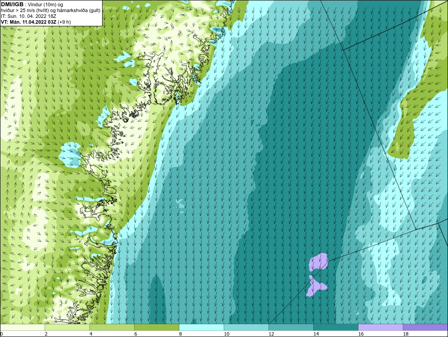Click the 6–8 m/s dark green swatch
This screenshot has width=448, height=337.
pyautogui.click(x=157, y=327)
